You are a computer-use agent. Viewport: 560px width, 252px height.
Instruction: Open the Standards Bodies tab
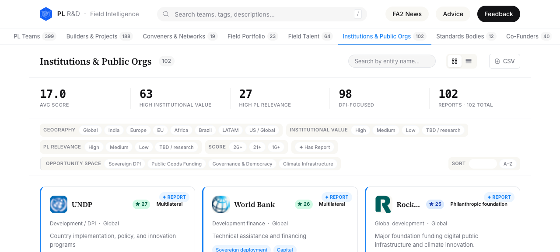click(466, 36)
